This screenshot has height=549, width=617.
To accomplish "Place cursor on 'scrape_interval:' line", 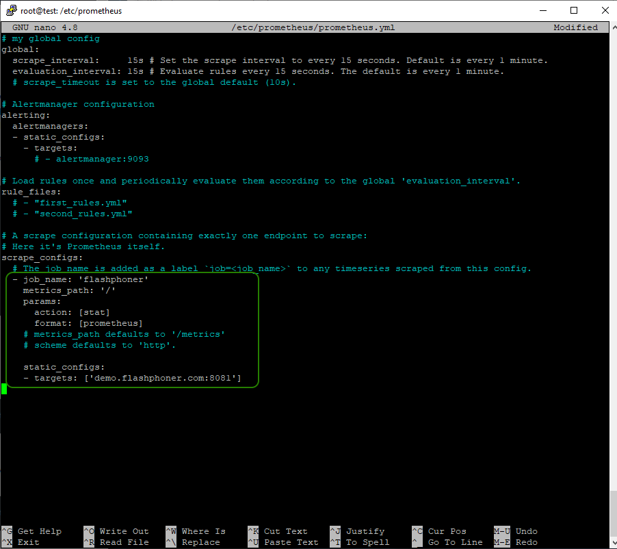I will click(280, 60).
